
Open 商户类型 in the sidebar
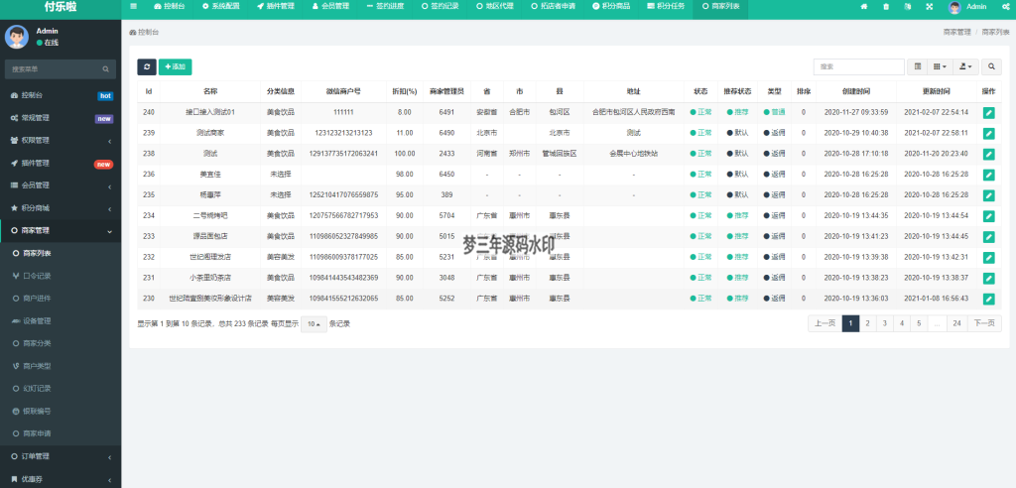[61, 366]
